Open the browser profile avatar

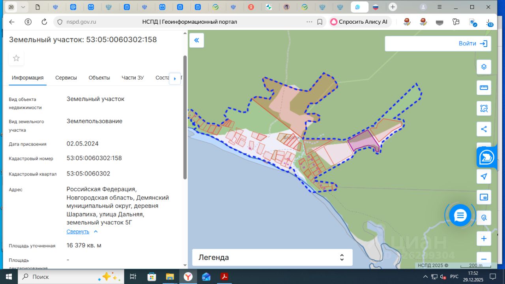coord(423,7)
